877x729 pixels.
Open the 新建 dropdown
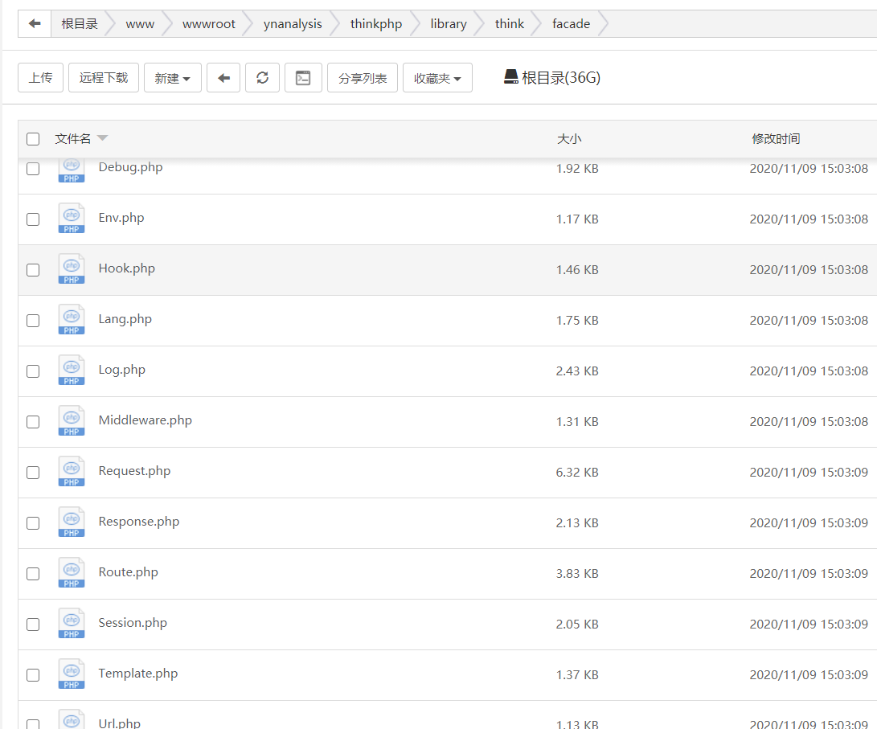click(173, 78)
